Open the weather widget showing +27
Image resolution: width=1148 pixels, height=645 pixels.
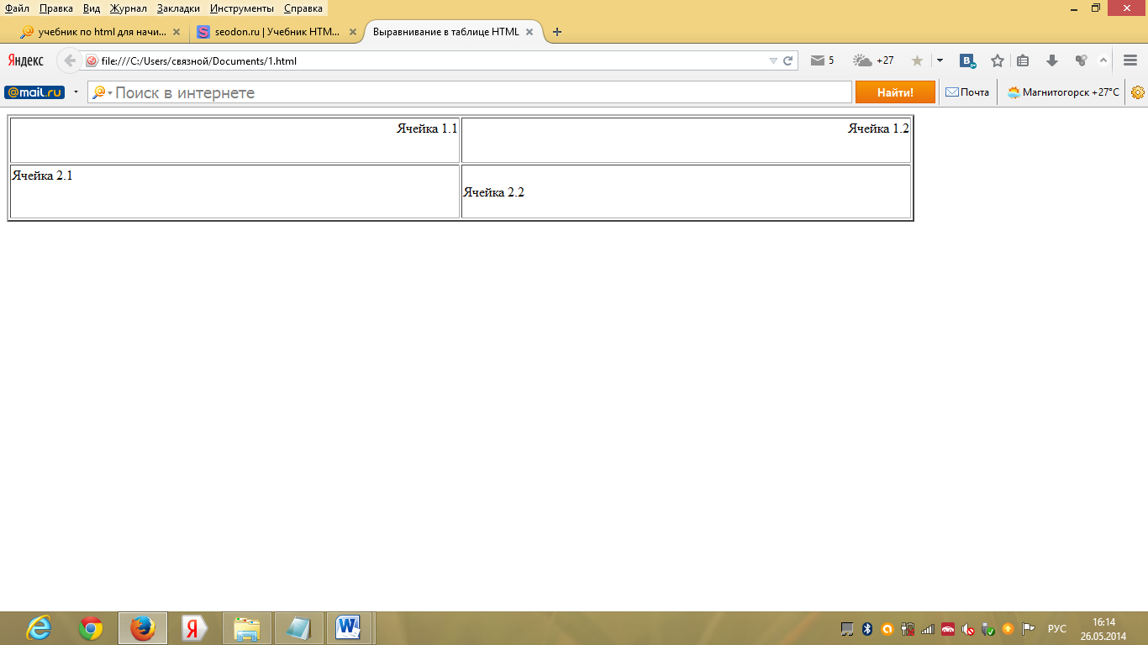click(x=873, y=60)
